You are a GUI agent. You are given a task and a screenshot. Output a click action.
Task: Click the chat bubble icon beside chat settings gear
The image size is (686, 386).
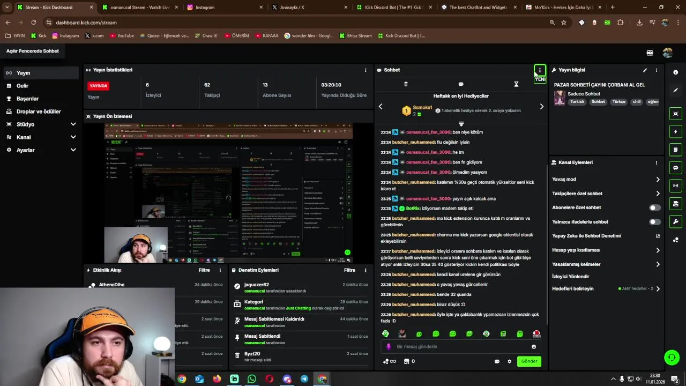pos(497,361)
